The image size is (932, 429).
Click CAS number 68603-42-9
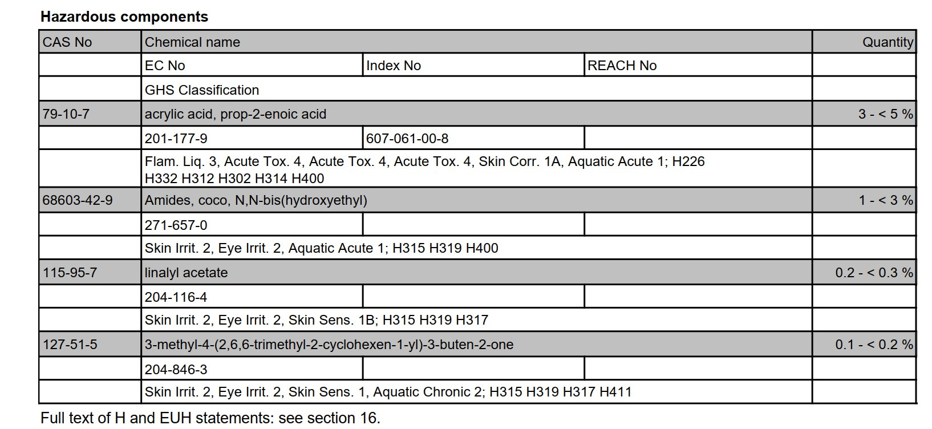click(x=78, y=200)
